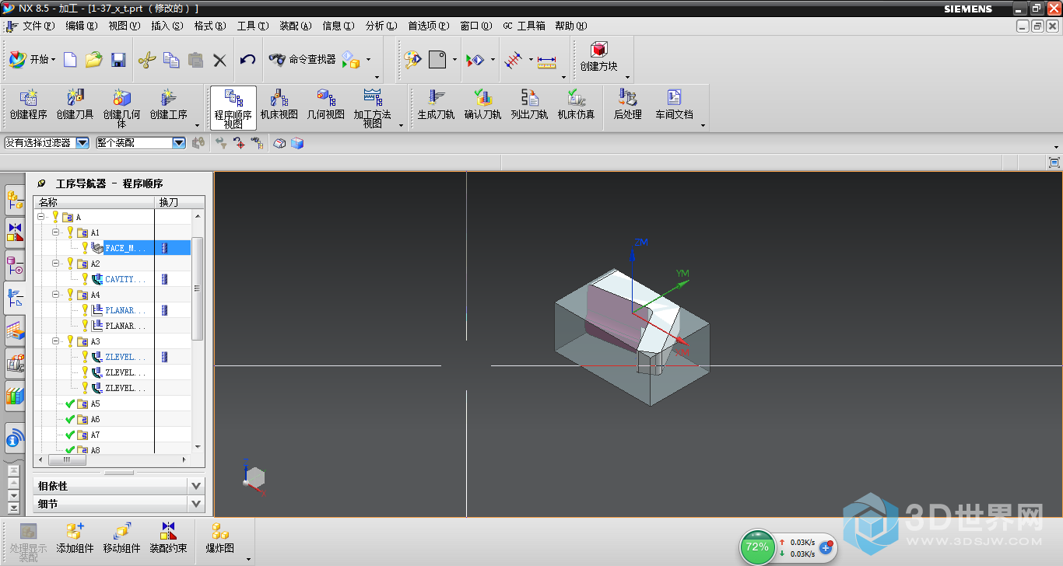Click 机床仿真 machine simulation

click(x=577, y=106)
